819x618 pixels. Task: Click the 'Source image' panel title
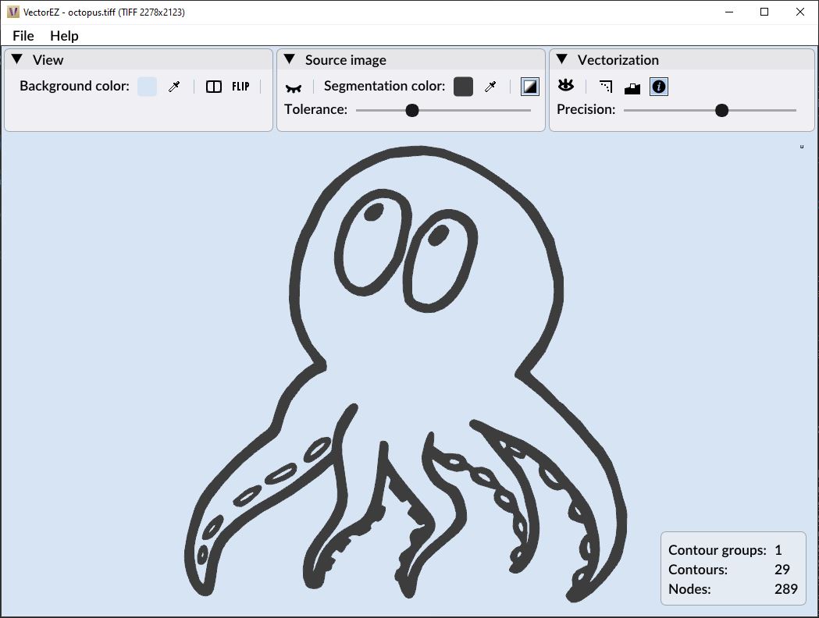click(346, 60)
